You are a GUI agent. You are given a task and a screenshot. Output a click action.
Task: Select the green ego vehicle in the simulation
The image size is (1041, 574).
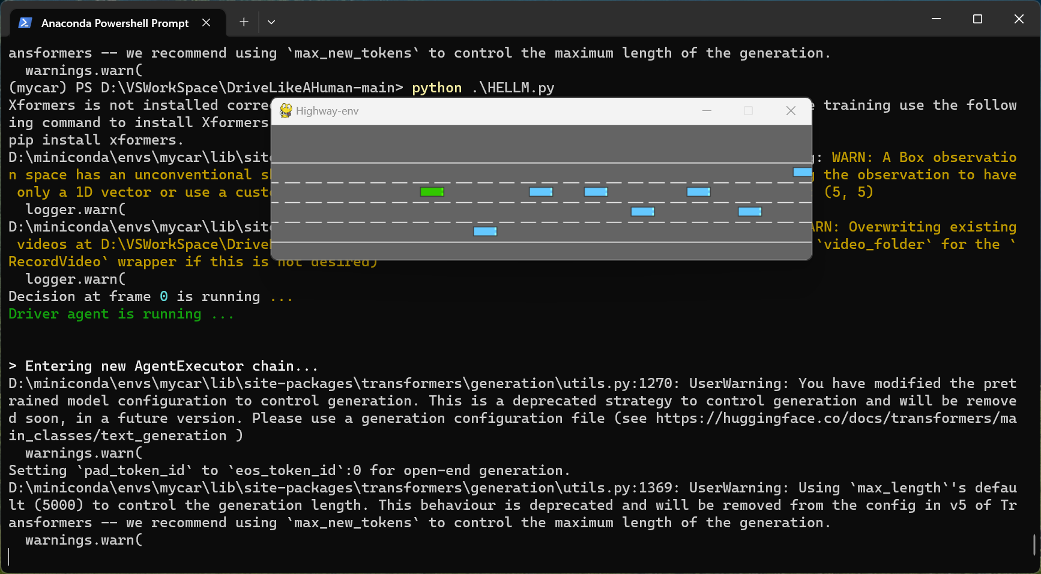pyautogui.click(x=432, y=191)
